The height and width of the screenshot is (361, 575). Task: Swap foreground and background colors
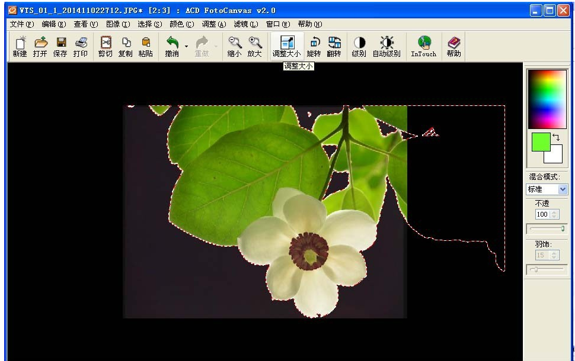coord(556,137)
